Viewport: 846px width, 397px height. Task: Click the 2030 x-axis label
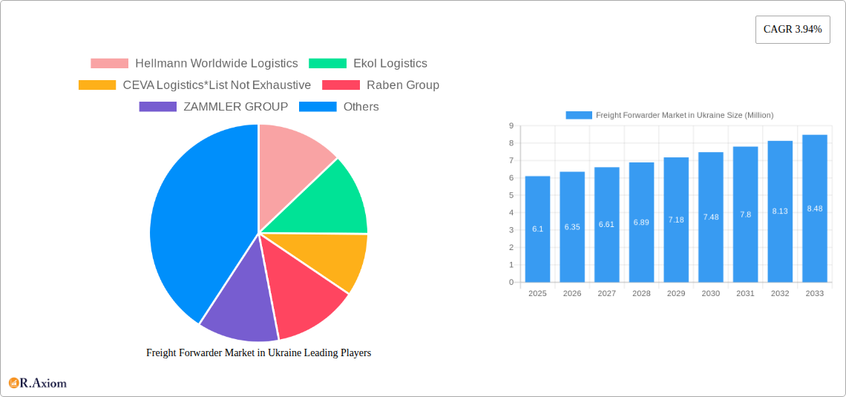(711, 293)
